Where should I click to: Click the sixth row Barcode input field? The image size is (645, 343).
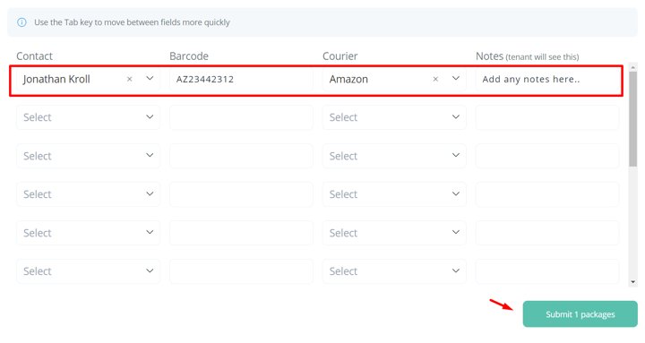tap(241, 271)
